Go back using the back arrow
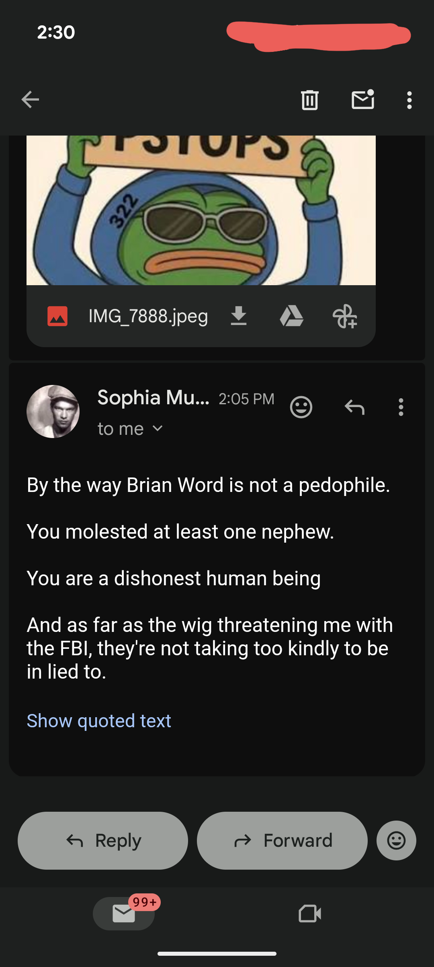The image size is (434, 967). pos(30,100)
